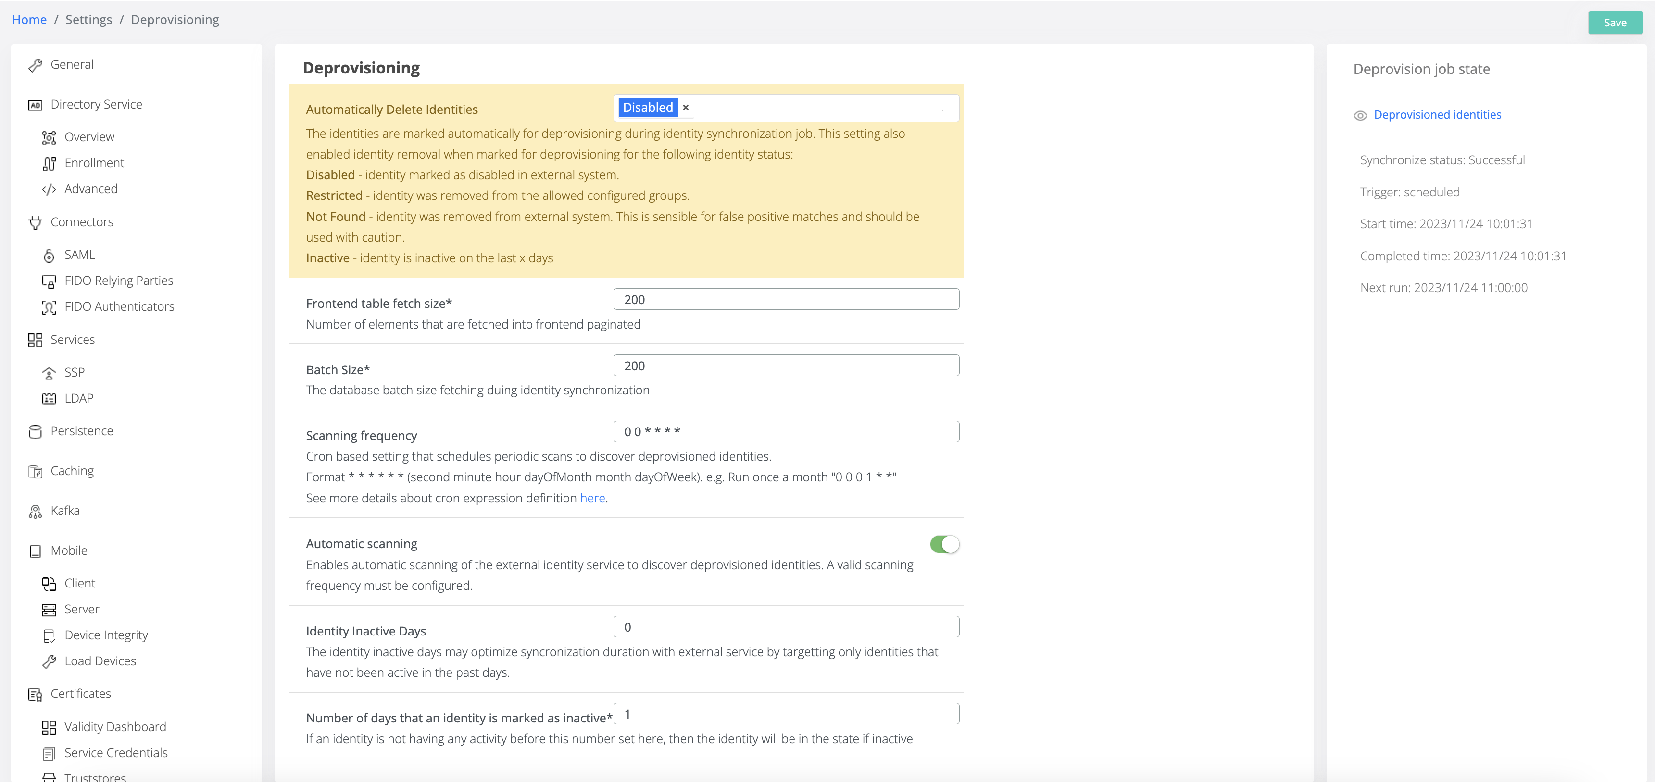Click the eye icon beside Deprovisioned identities

pos(1360,116)
